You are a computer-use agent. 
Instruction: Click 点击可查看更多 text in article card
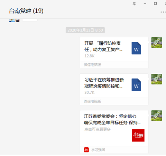click(x=98, y=129)
